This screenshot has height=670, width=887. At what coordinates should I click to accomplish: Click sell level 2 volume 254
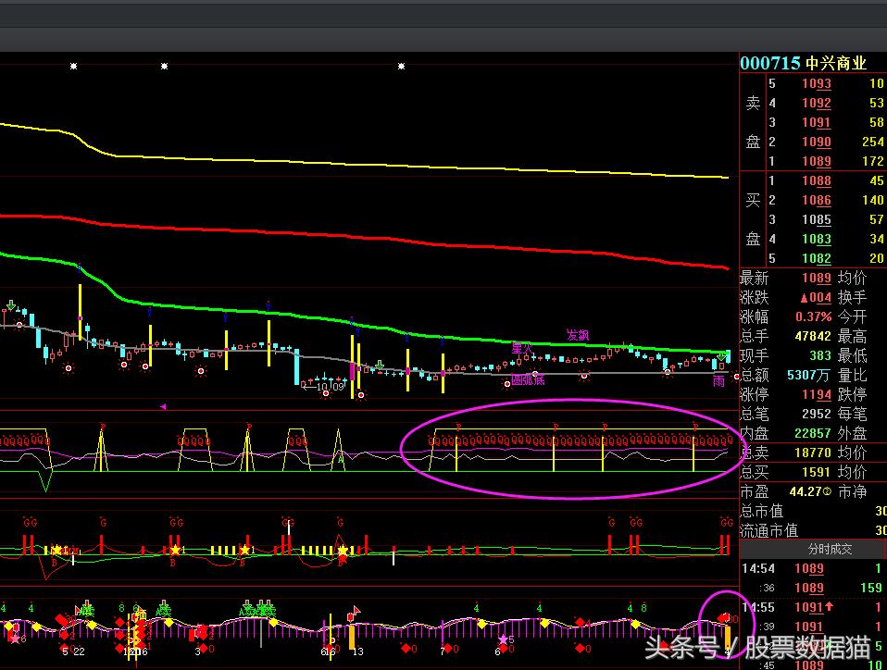tap(873, 142)
